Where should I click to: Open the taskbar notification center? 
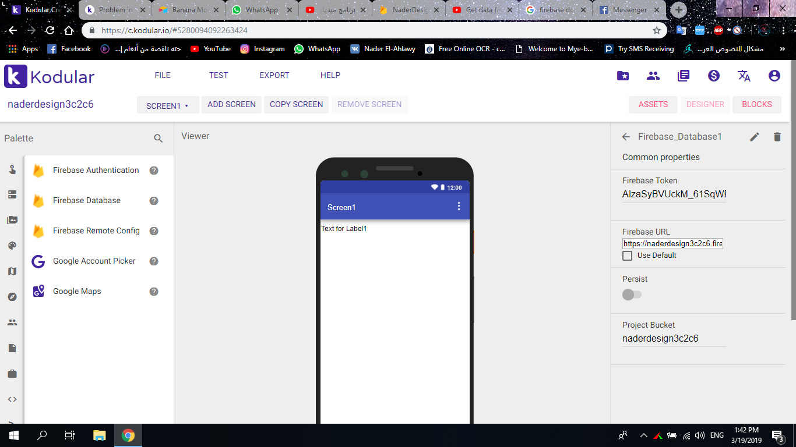click(777, 435)
